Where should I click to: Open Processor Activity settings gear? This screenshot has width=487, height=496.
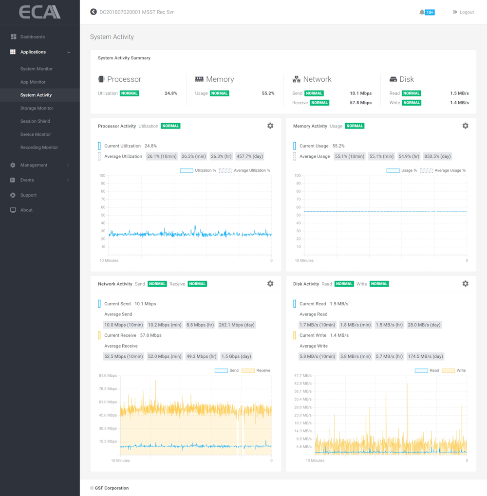tap(270, 126)
